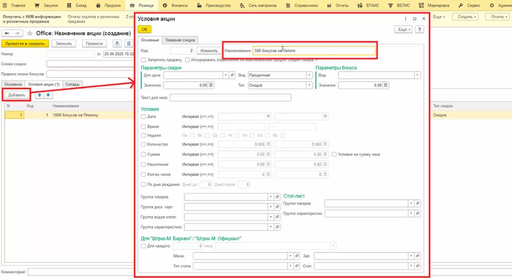Open calculator for bonus Значение field

coord(386,85)
